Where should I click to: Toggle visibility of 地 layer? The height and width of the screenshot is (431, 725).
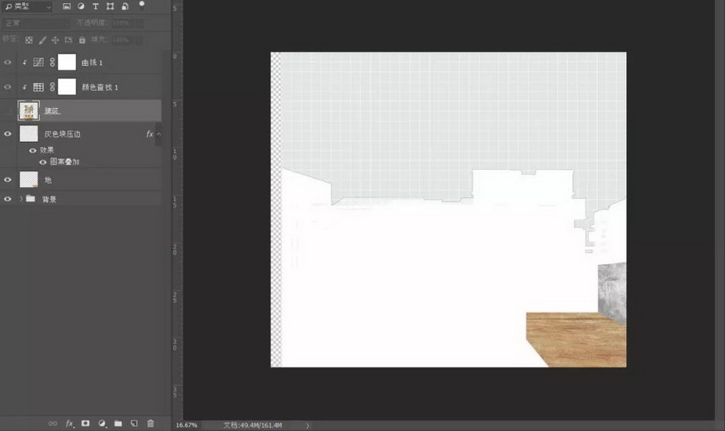click(8, 180)
